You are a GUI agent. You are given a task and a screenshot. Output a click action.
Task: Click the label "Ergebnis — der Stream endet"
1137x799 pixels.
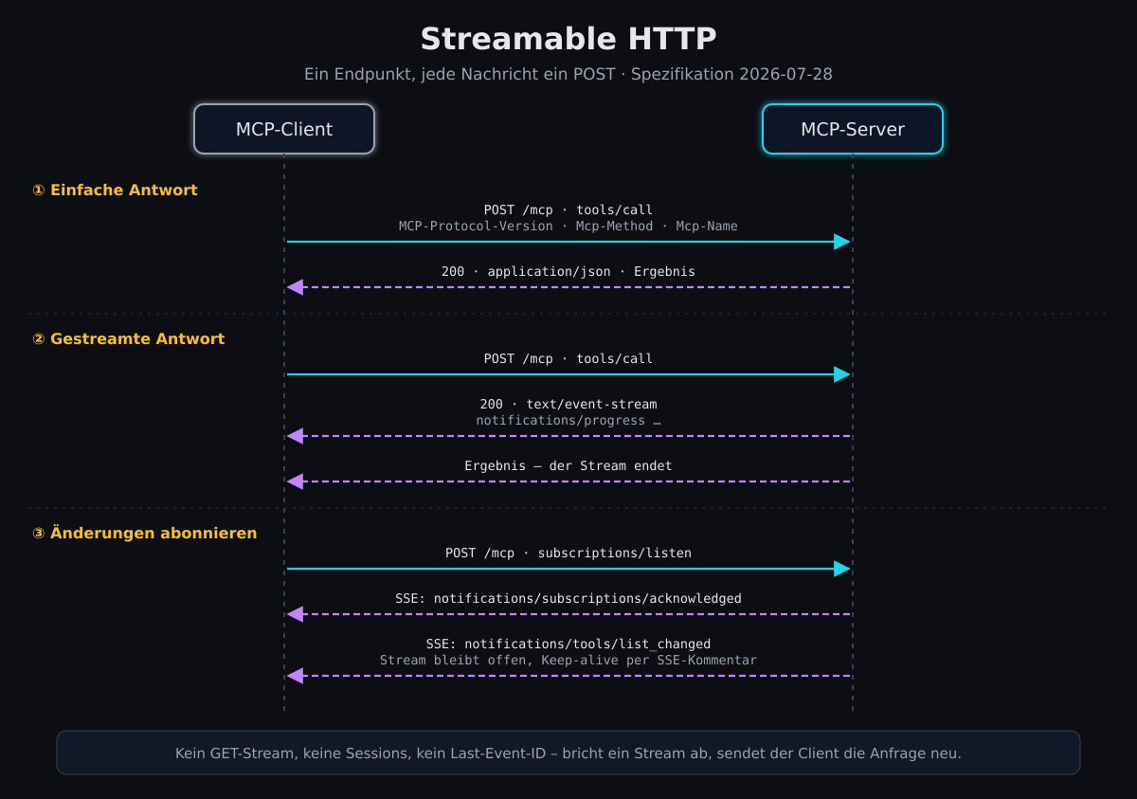(568, 466)
